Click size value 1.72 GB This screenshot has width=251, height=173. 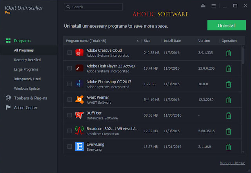(x=149, y=84)
